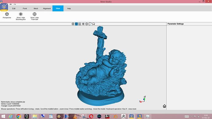Click the rectangle selection icon in viewport toolbar
This screenshot has width=212, height=119.
(x=90, y=24)
